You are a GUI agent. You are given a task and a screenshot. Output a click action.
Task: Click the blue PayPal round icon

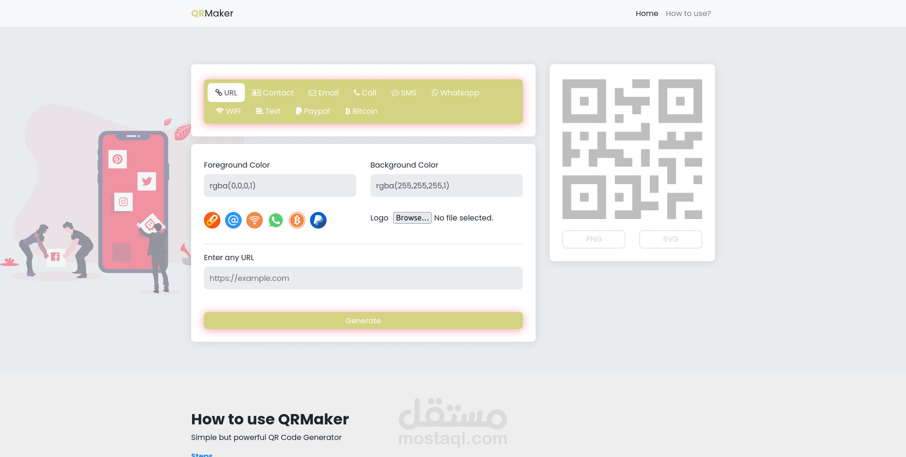point(318,220)
